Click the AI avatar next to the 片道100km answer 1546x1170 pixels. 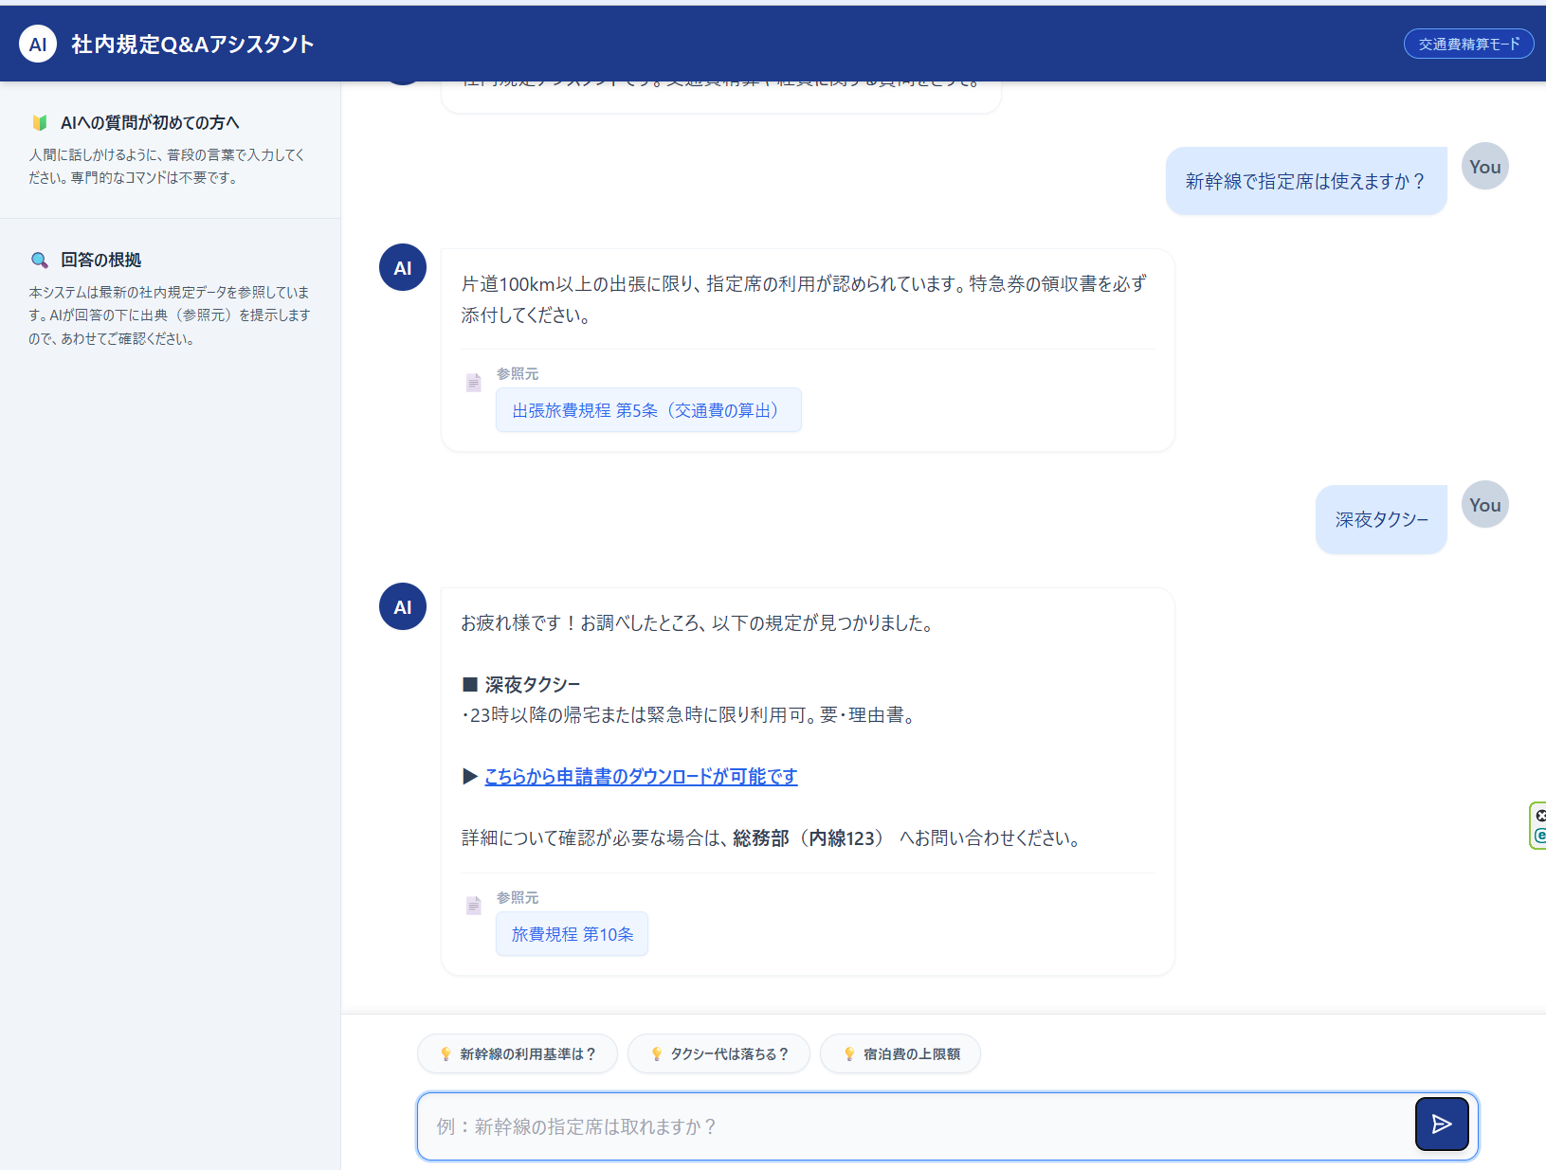click(x=403, y=267)
